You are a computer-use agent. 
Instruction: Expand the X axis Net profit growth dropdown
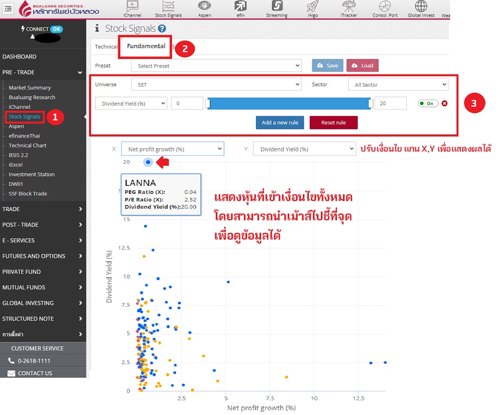[x=173, y=149]
